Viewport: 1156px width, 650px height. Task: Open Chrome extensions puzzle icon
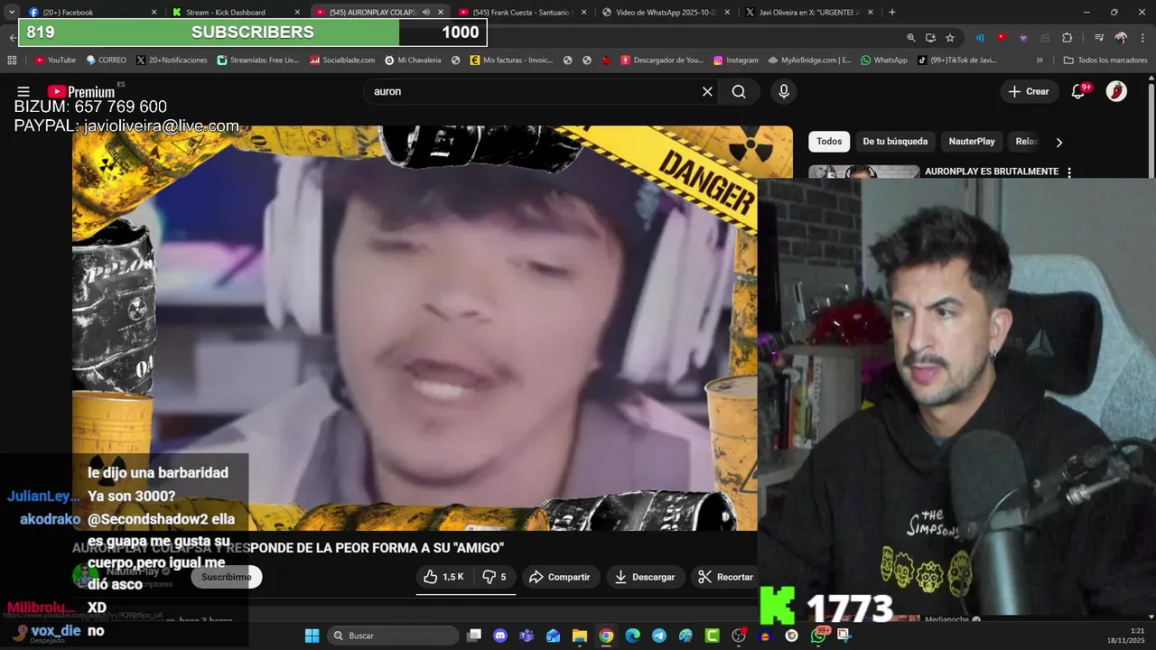pyautogui.click(x=1067, y=38)
